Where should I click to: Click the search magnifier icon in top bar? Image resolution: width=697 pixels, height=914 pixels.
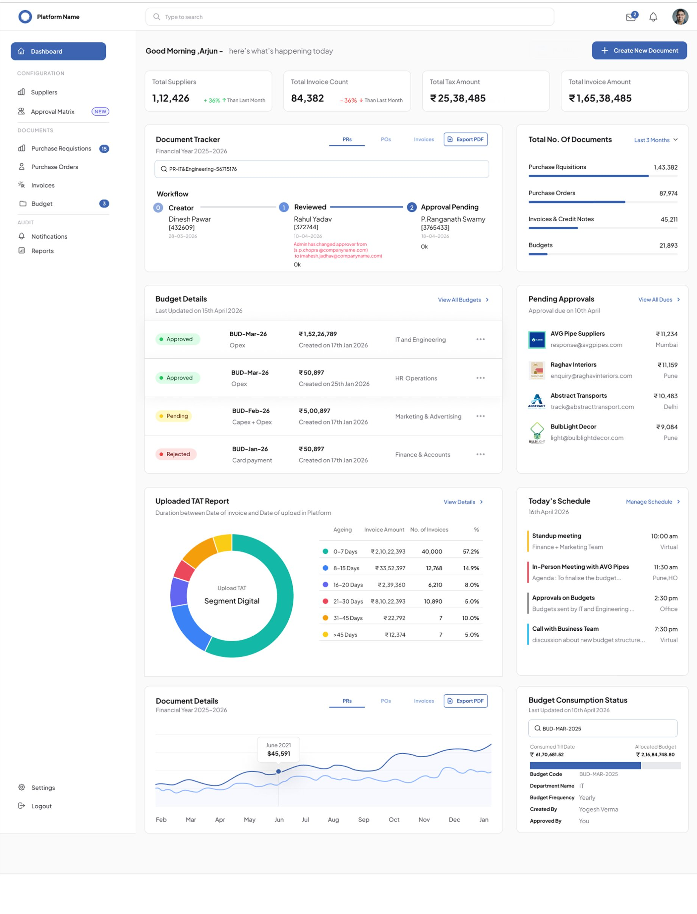pyautogui.click(x=156, y=17)
